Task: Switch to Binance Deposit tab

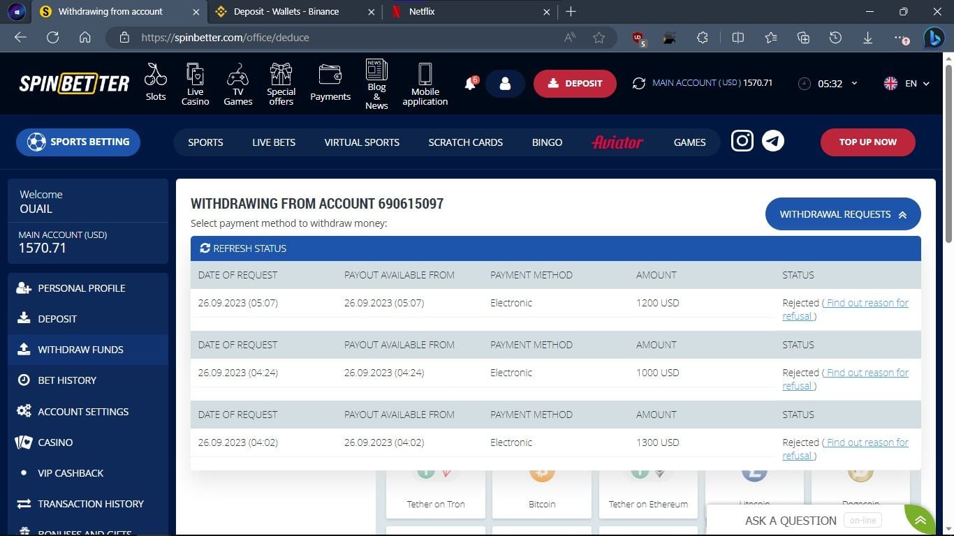Action: point(295,12)
